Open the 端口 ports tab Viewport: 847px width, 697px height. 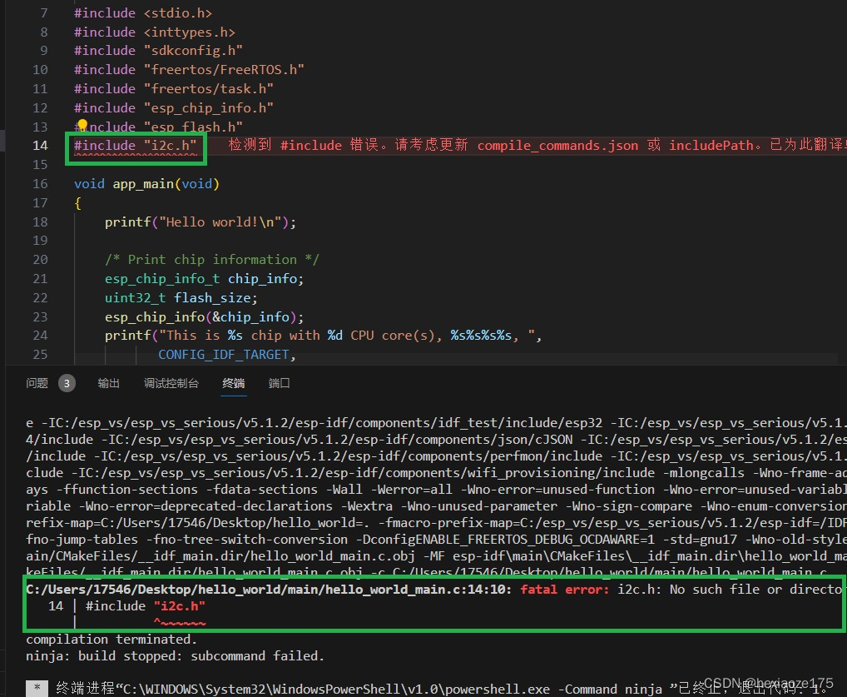click(x=280, y=383)
